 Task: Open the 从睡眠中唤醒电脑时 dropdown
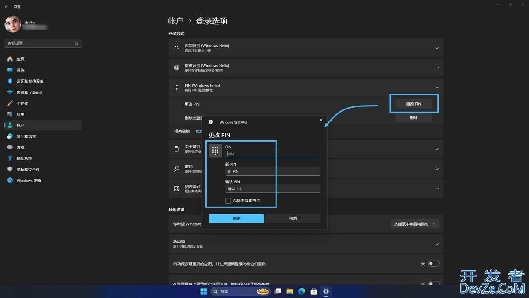(x=415, y=224)
